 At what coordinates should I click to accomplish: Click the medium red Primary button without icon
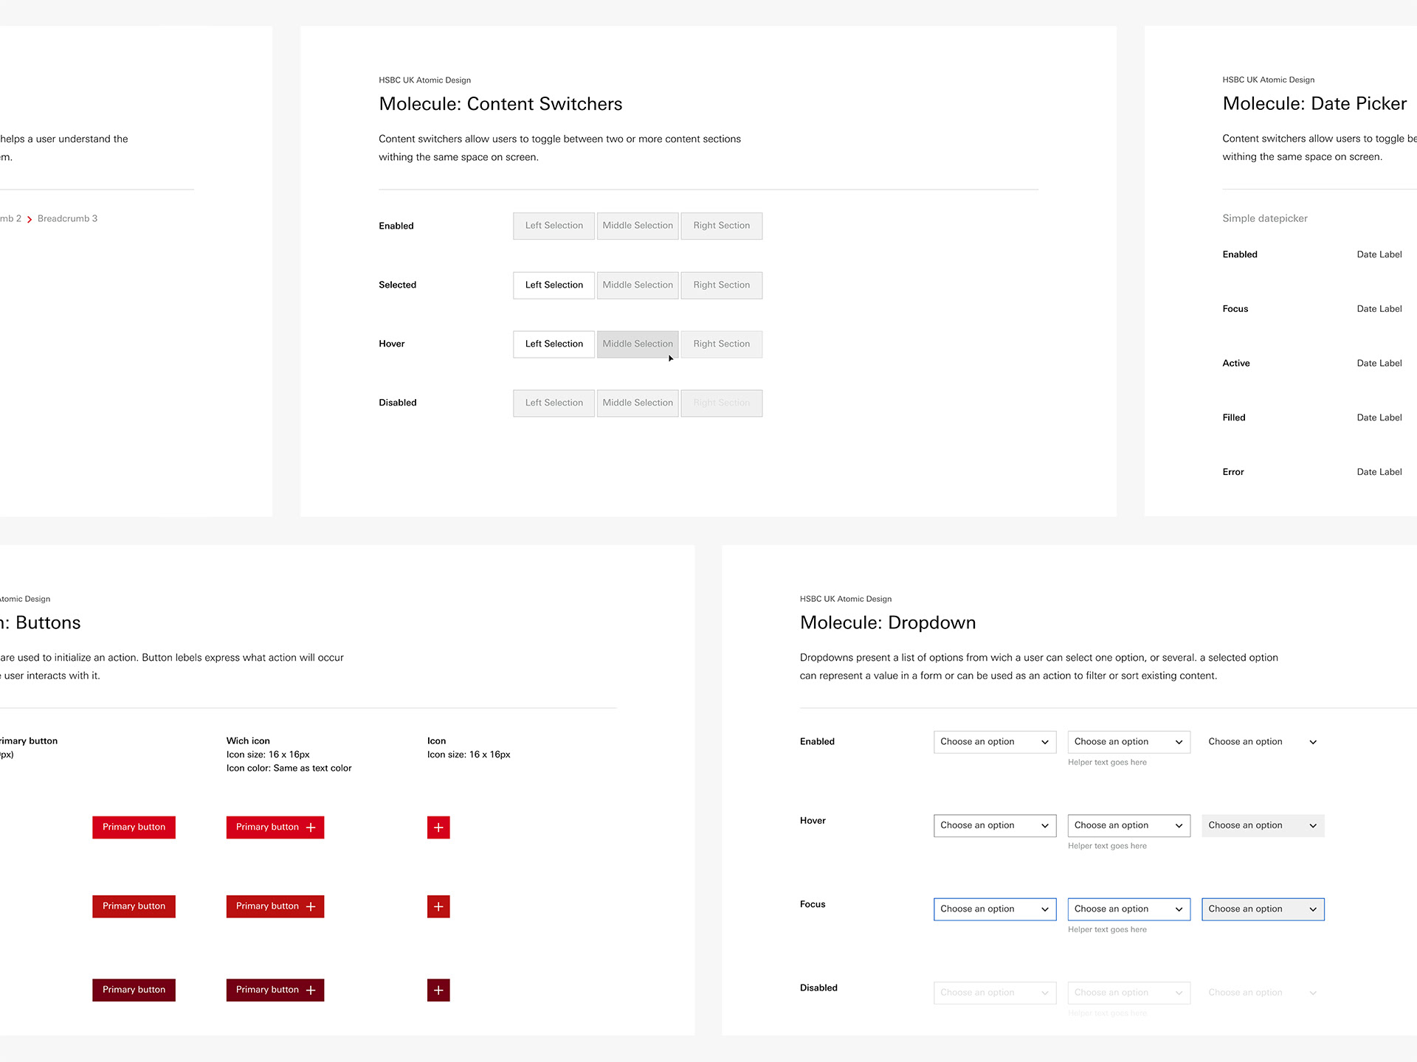134,906
